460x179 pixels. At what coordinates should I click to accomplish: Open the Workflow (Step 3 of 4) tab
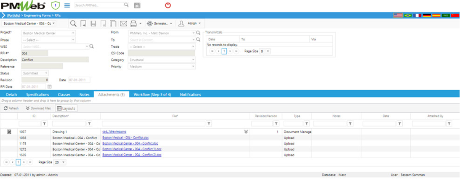(152, 95)
